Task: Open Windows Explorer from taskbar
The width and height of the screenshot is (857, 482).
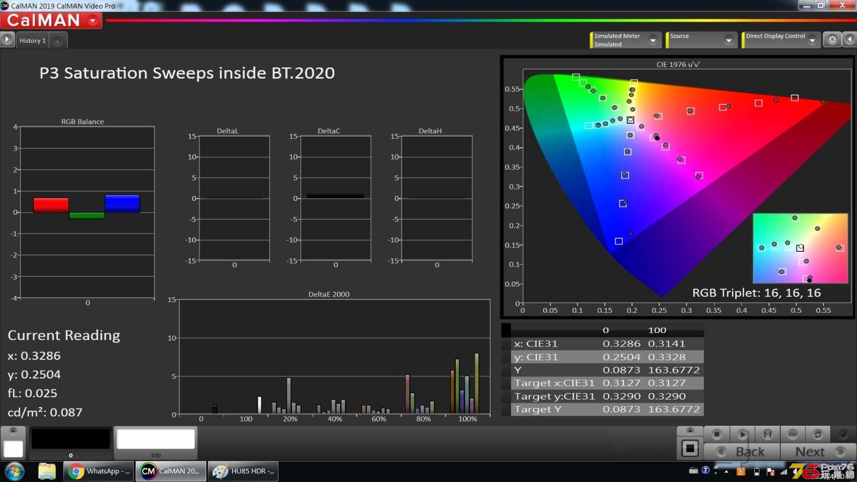Action: point(47,471)
